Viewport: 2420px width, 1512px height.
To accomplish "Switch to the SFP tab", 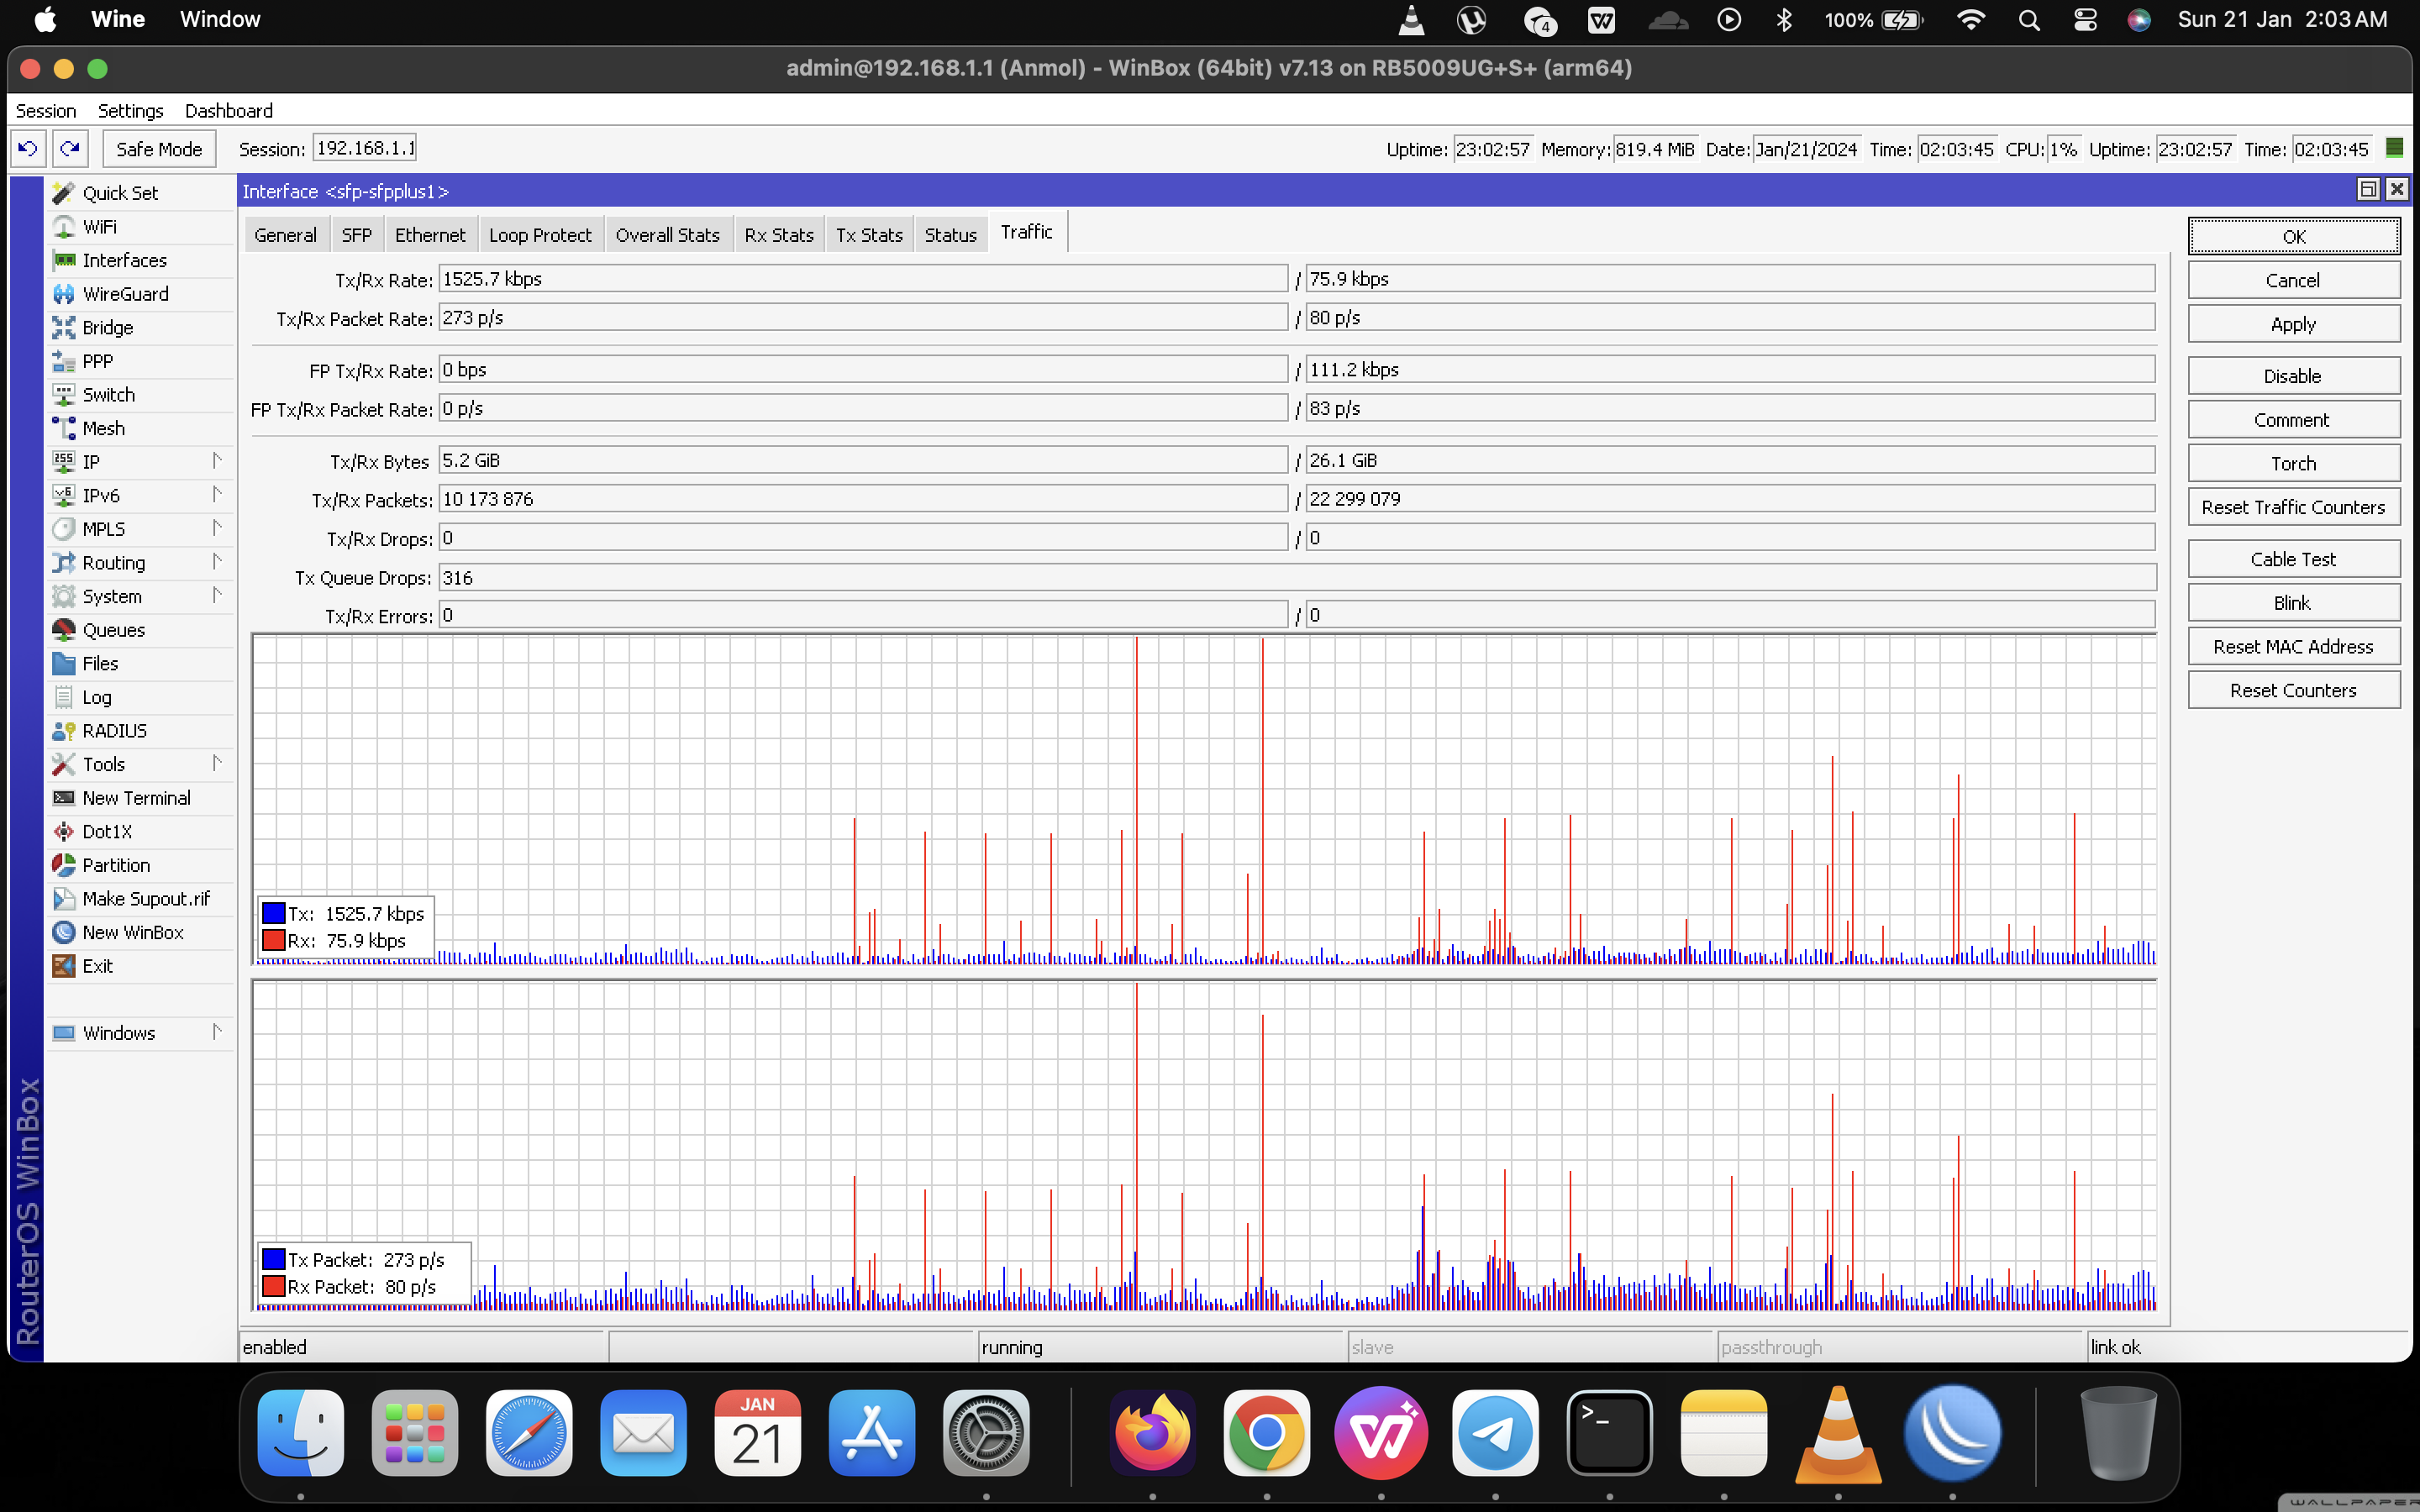I will pos(356,235).
